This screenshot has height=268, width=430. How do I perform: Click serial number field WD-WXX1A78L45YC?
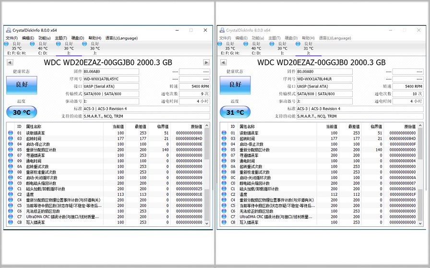111,79
